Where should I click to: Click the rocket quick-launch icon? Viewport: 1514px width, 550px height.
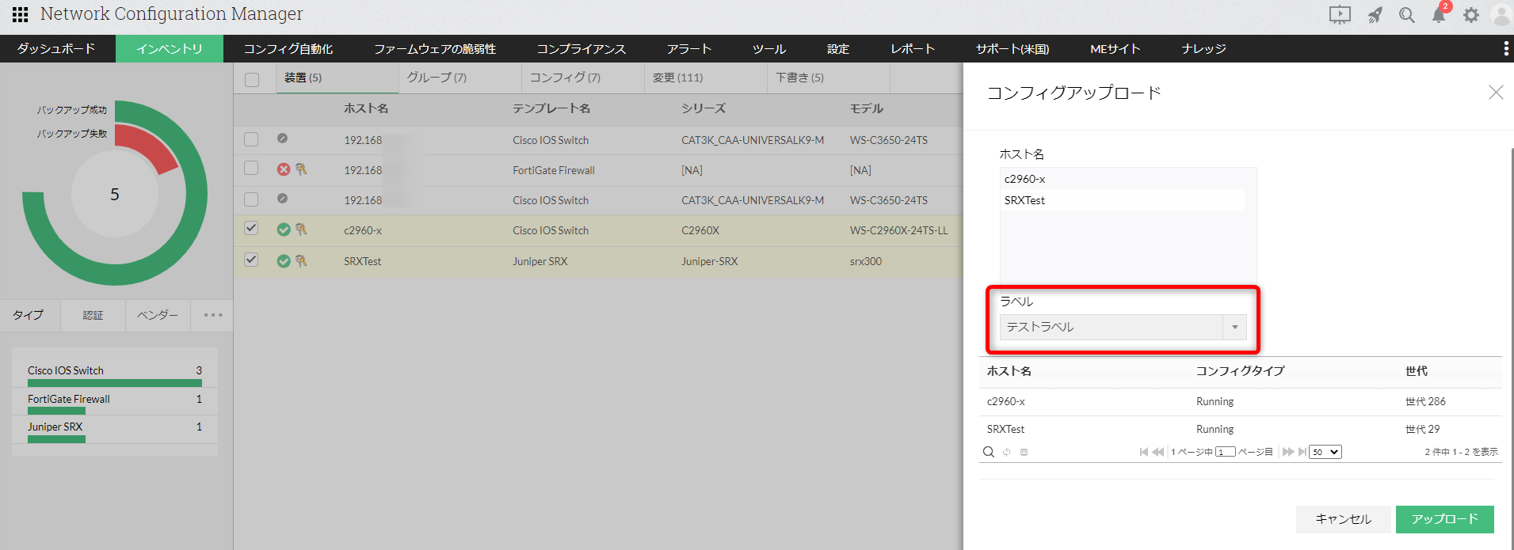[x=1375, y=15]
